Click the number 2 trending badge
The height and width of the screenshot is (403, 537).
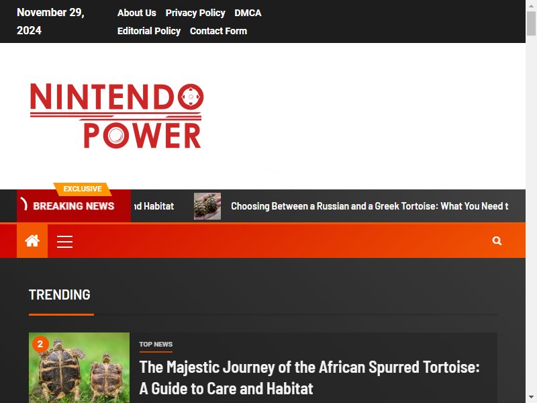click(x=40, y=344)
